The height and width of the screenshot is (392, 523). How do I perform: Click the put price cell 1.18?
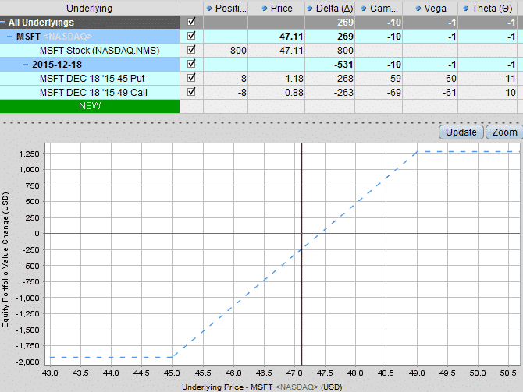tap(276, 78)
